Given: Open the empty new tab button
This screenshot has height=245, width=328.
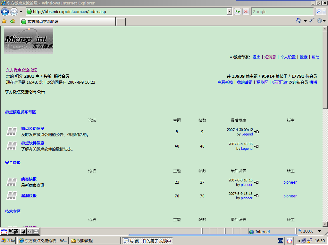Looking at the screenshot, I should tap(121, 22).
